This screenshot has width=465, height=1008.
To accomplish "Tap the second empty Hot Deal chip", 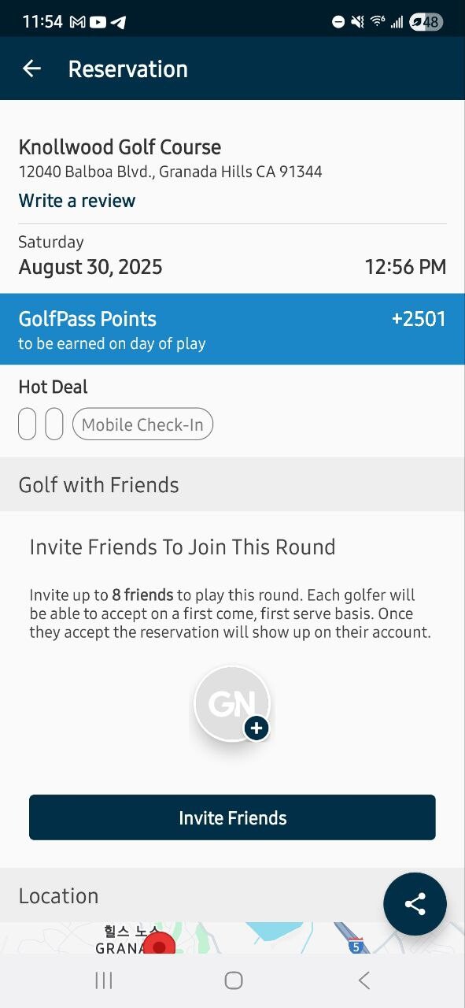I will click(54, 424).
